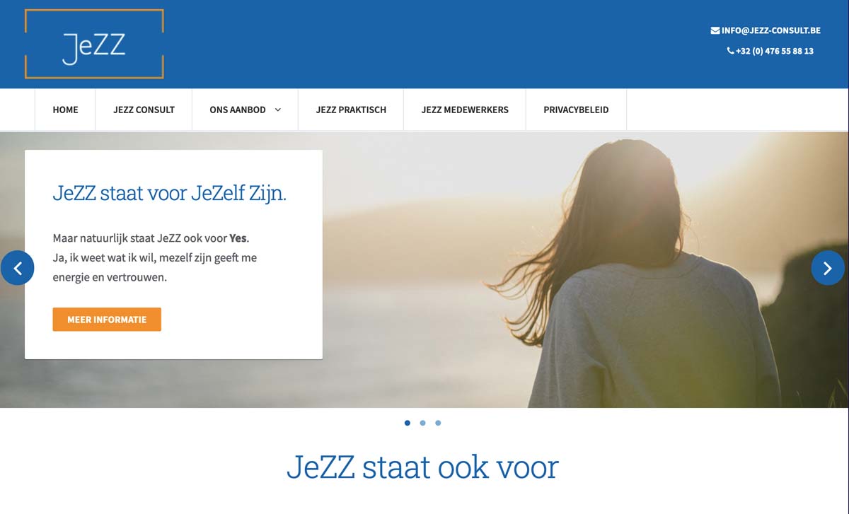Open the Home menu item
The width and height of the screenshot is (849, 514).
(65, 110)
